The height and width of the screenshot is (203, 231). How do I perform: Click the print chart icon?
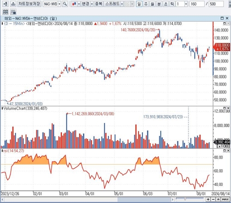tap(13, 4)
